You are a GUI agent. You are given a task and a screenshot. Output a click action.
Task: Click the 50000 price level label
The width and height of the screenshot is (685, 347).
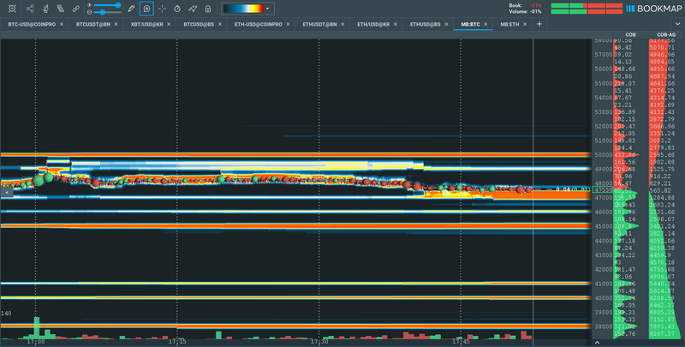coord(604,155)
